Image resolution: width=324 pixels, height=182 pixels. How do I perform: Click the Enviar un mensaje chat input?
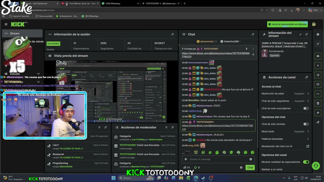click(219, 159)
